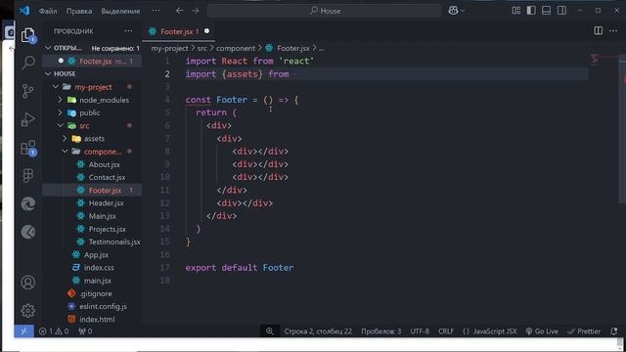Select the Footer.jsx editor tab
Screen dimensions: 626x352
(178, 31)
